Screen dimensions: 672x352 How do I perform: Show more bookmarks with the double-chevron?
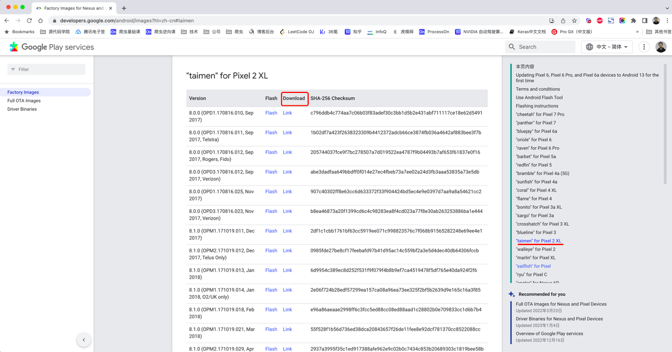click(x=637, y=32)
